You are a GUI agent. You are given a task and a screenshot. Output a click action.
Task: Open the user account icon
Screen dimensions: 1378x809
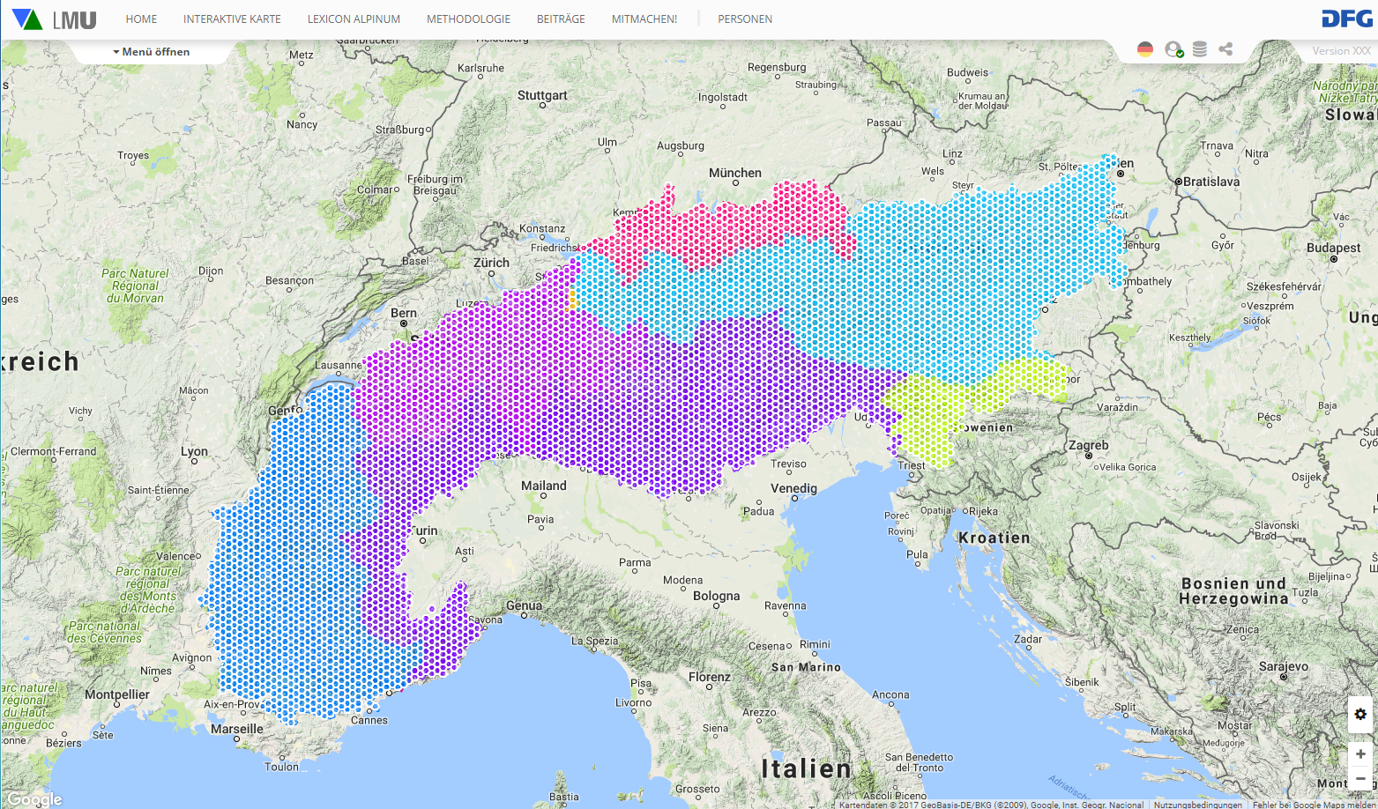pos(1173,50)
